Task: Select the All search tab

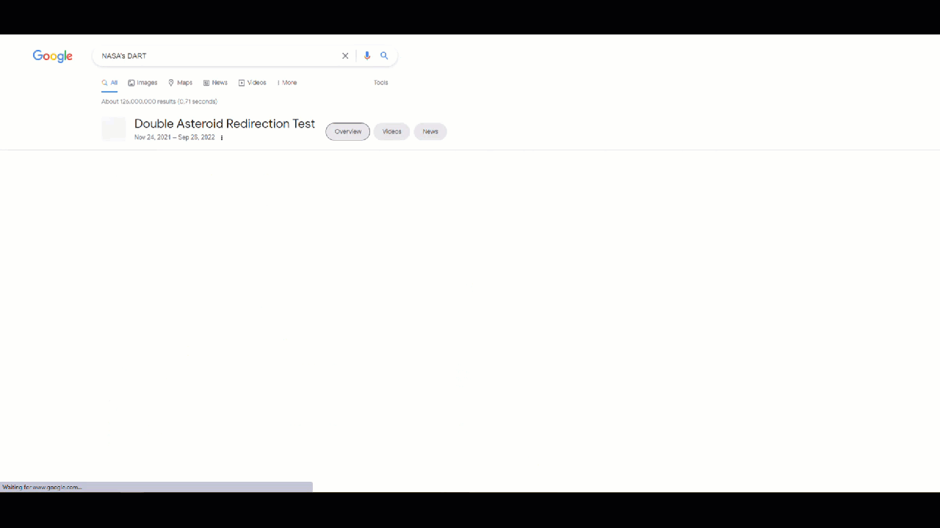Action: point(109,83)
